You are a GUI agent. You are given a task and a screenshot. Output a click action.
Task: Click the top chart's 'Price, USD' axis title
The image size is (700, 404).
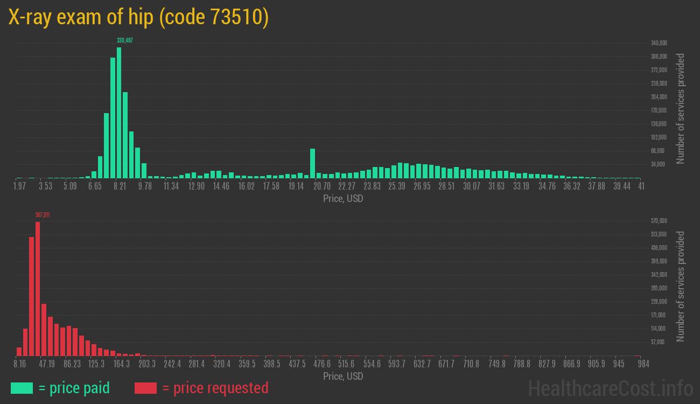point(343,199)
